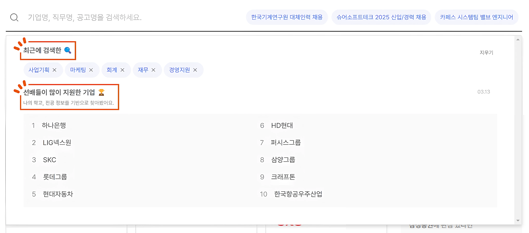Screen dimensions: 529x233
Task: Open ranked company 하나은행
Action: pyautogui.click(x=54, y=125)
